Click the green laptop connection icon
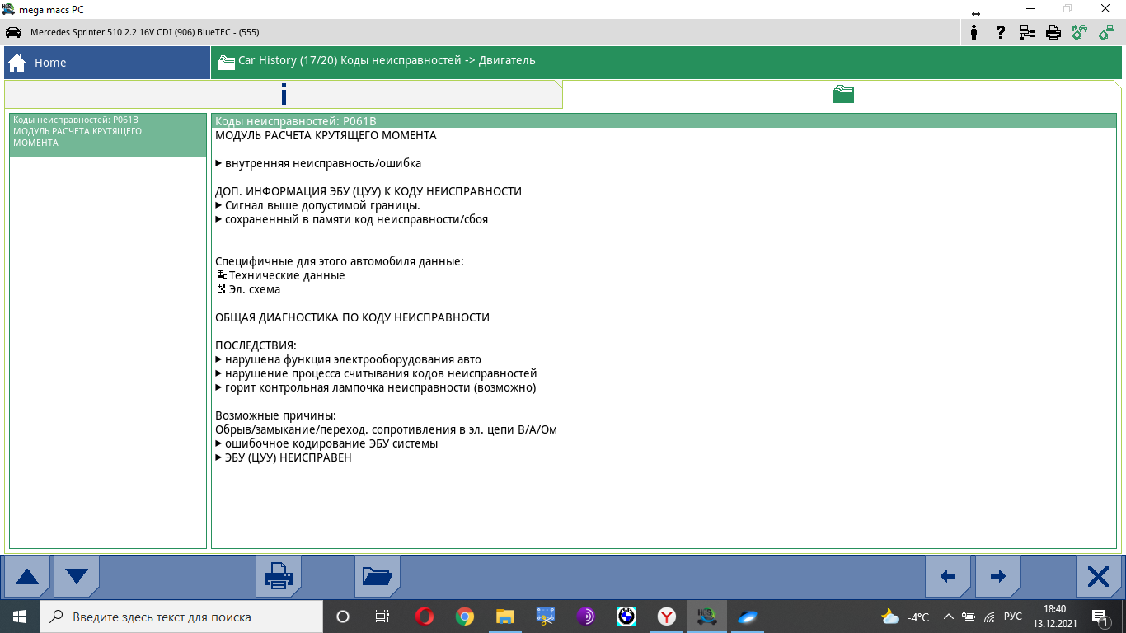The width and height of the screenshot is (1126, 633). (1105, 32)
